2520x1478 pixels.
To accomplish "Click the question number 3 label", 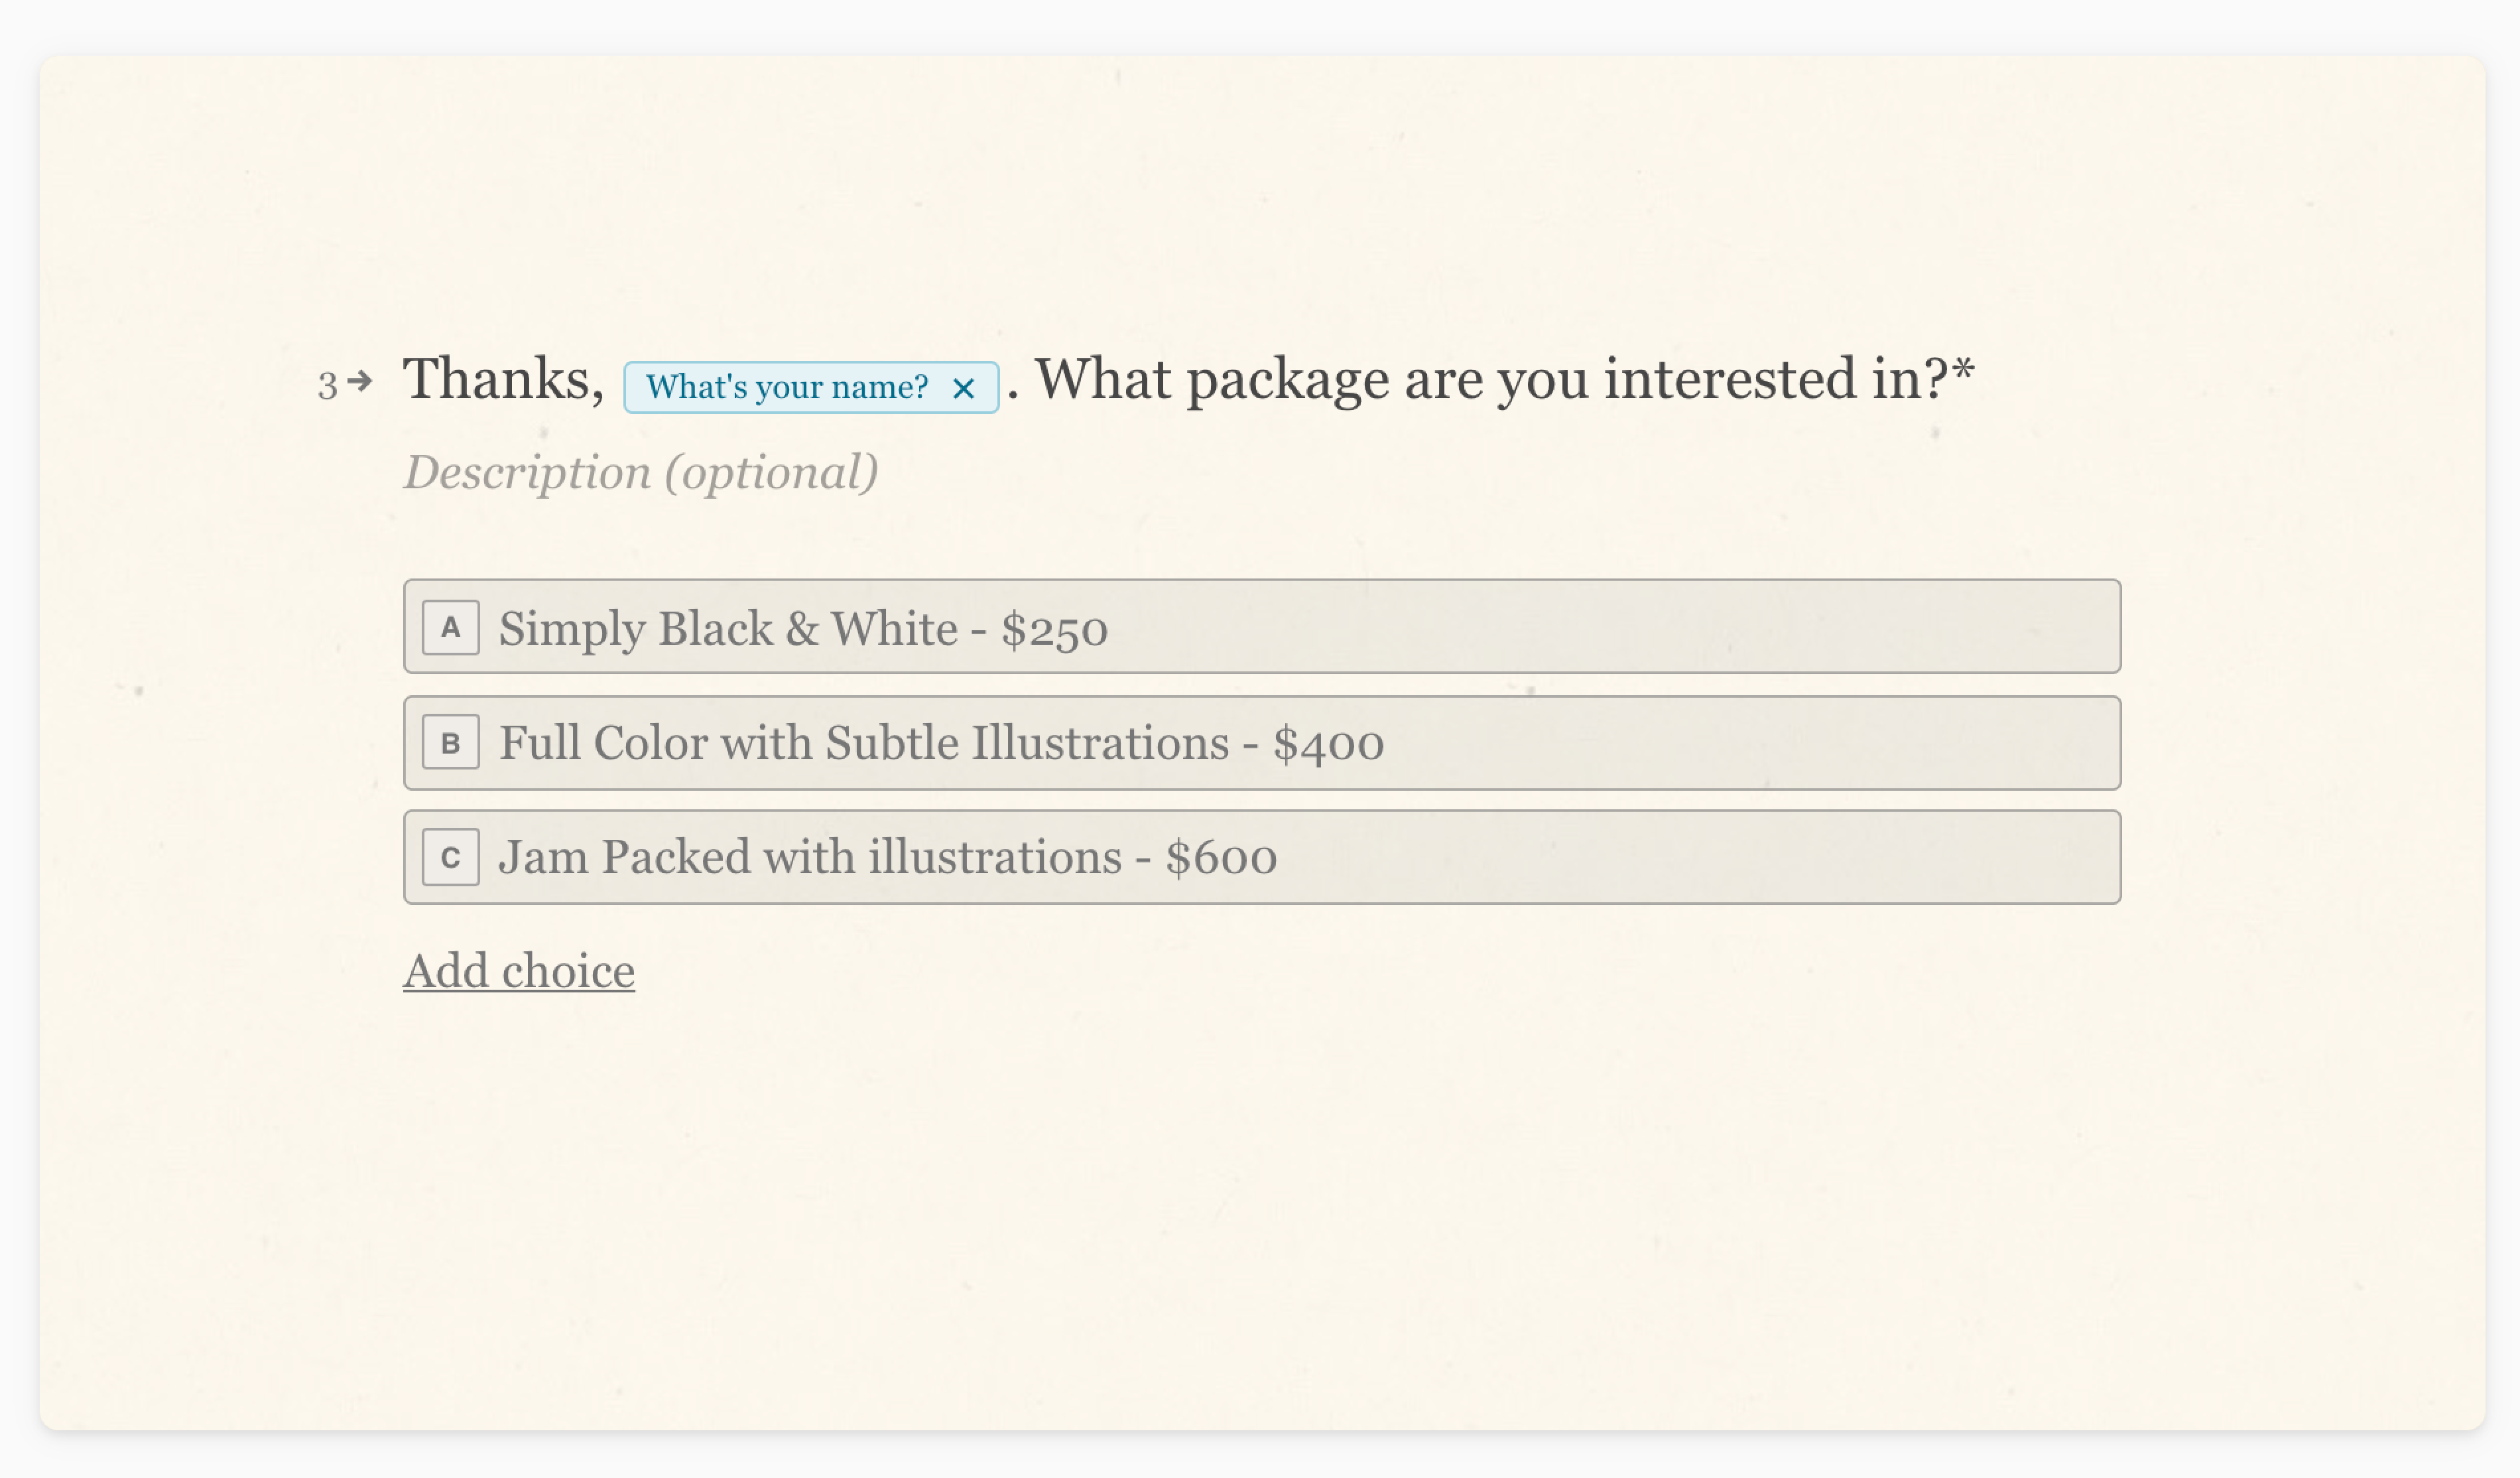I will [327, 385].
